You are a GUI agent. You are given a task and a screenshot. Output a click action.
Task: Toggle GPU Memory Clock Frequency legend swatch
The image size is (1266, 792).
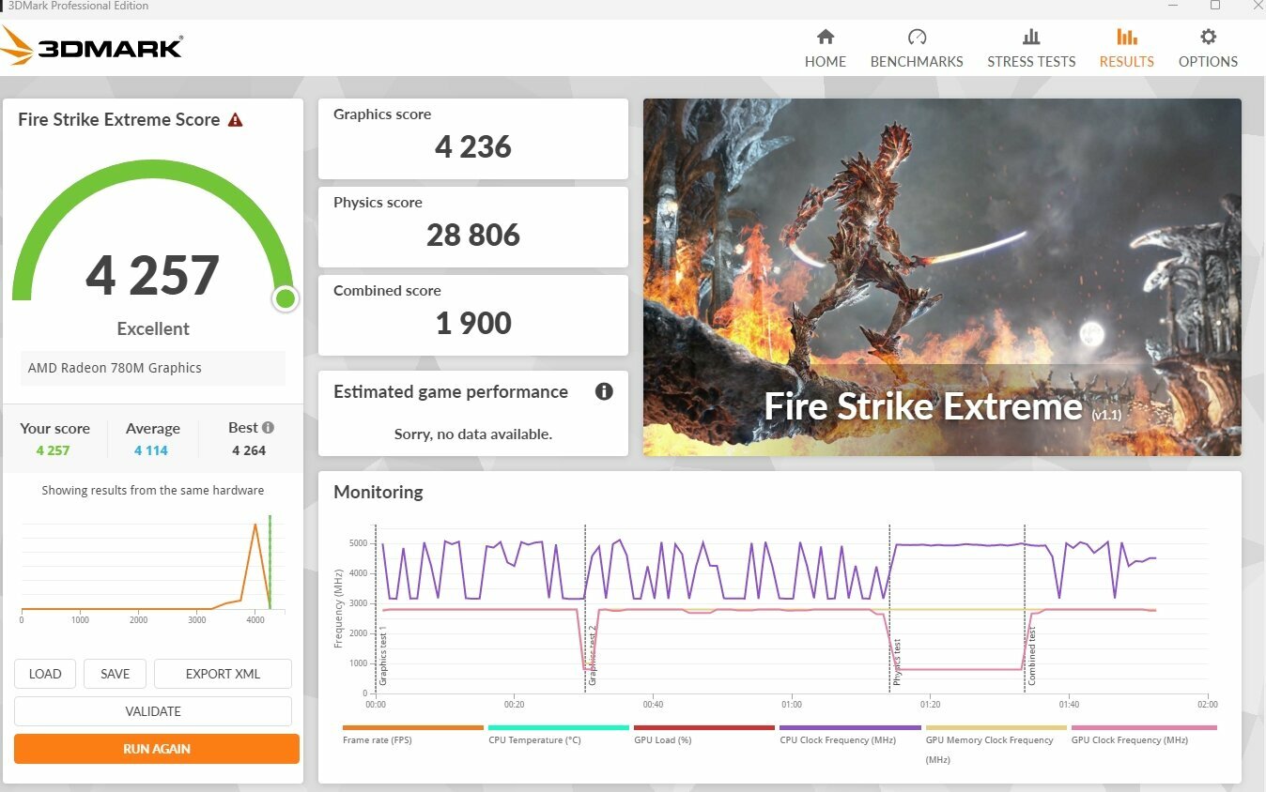(996, 727)
